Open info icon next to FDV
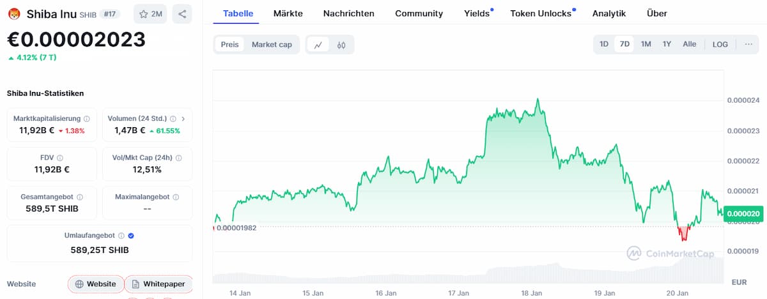Viewport: 767px width, 299px height. click(60, 158)
